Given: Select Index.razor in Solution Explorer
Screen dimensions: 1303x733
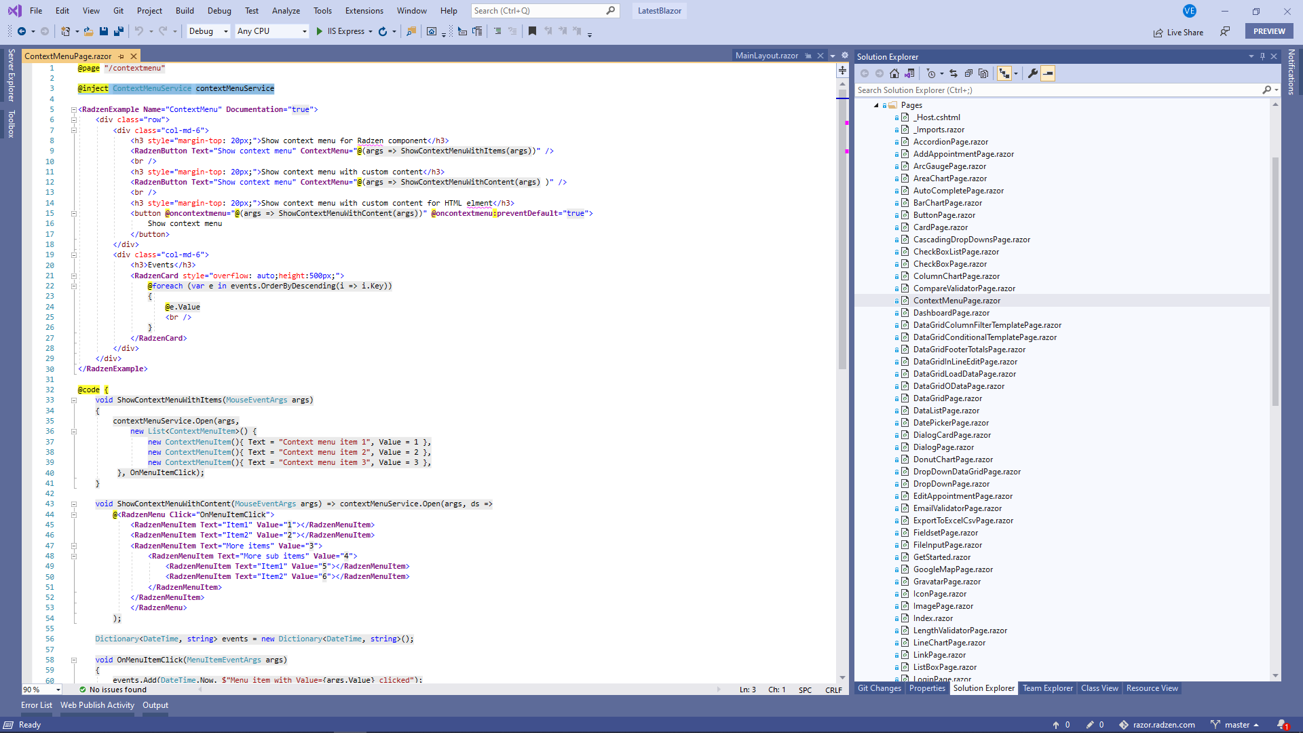Looking at the screenshot, I should (x=932, y=618).
